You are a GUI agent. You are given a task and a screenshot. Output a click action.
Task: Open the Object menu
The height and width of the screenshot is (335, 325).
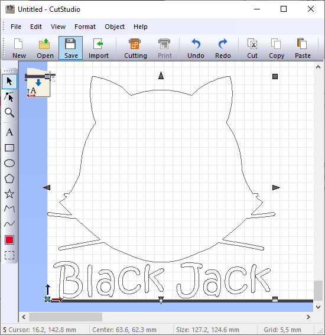(115, 27)
